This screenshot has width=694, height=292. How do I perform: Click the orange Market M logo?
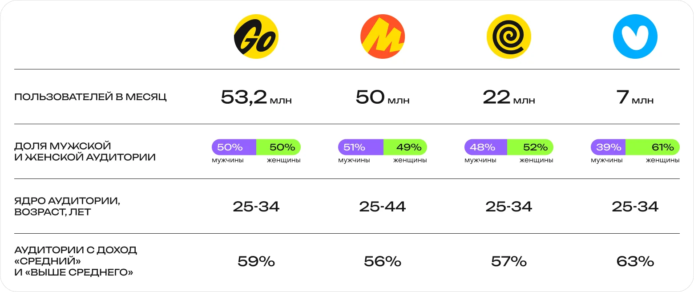[x=383, y=36]
